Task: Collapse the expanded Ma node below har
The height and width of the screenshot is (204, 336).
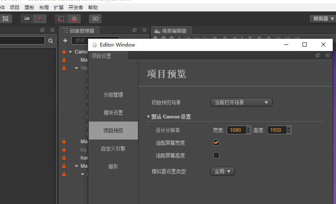Action: point(76,166)
